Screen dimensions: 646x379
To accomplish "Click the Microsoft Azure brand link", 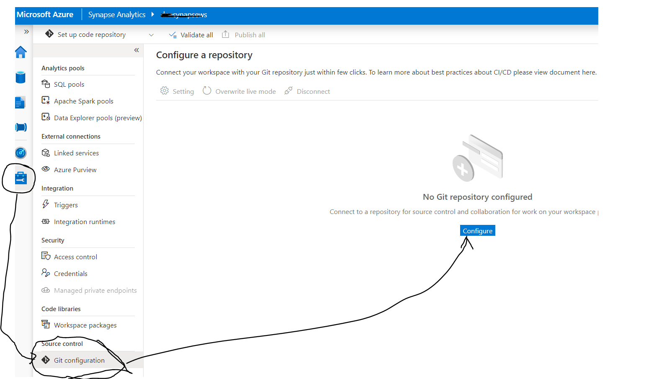I will coord(45,15).
